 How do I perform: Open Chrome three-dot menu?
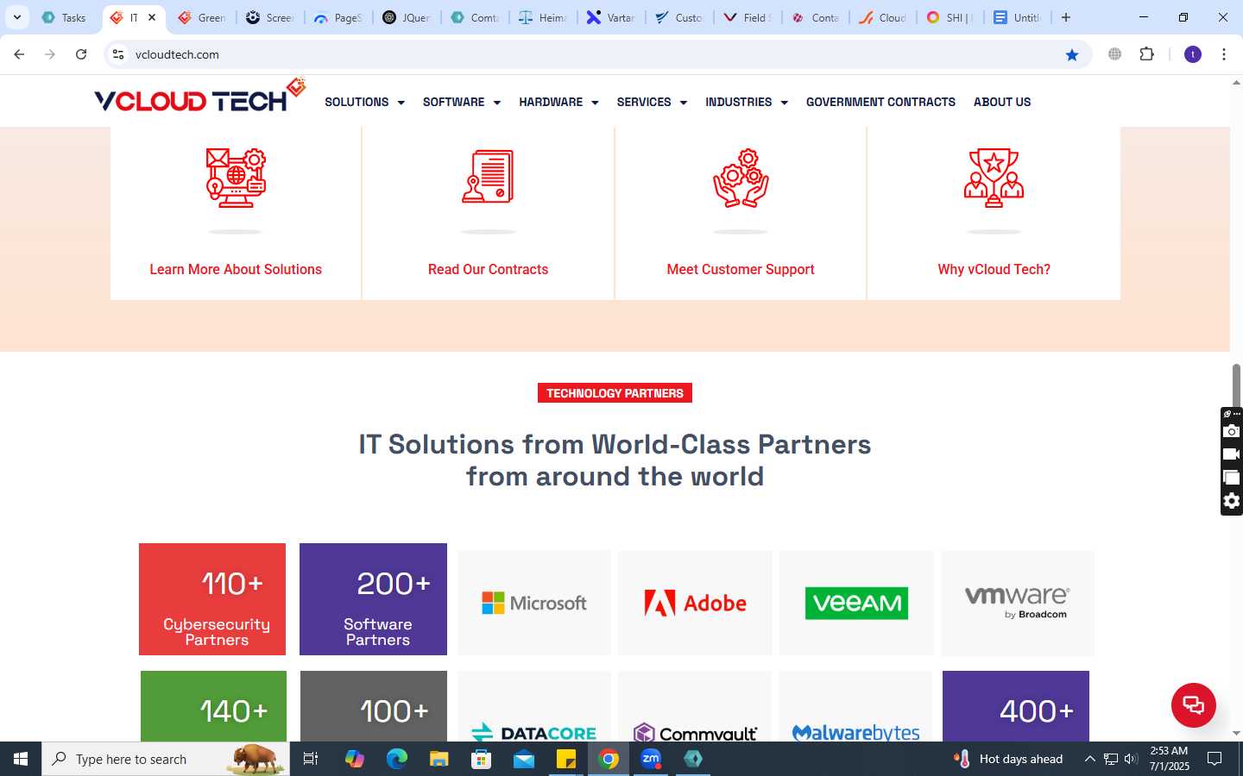(1224, 54)
